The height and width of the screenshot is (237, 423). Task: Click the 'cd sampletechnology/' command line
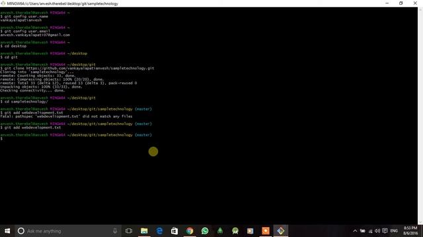tap(24, 101)
